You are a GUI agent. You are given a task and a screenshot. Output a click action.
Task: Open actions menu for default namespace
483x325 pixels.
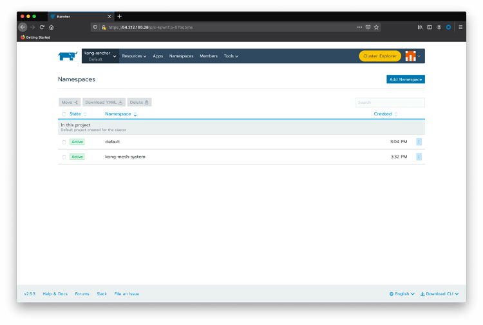(x=419, y=142)
